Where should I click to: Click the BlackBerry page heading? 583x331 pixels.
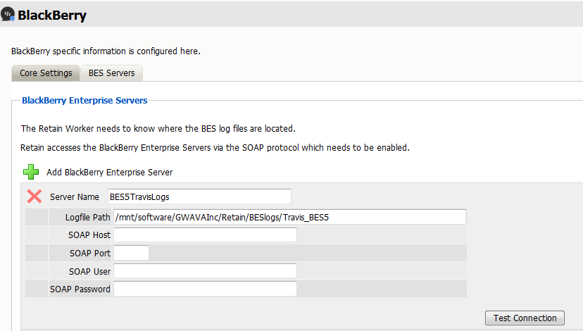[52, 14]
